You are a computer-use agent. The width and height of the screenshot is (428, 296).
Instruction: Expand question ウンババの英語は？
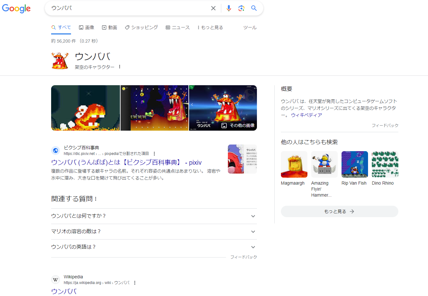click(154, 247)
